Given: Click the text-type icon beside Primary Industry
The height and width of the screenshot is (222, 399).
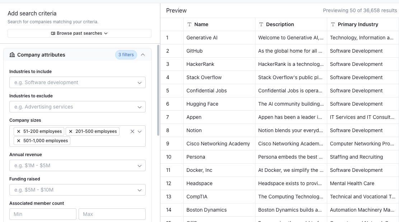Looking at the screenshot, I should [x=333, y=24].
